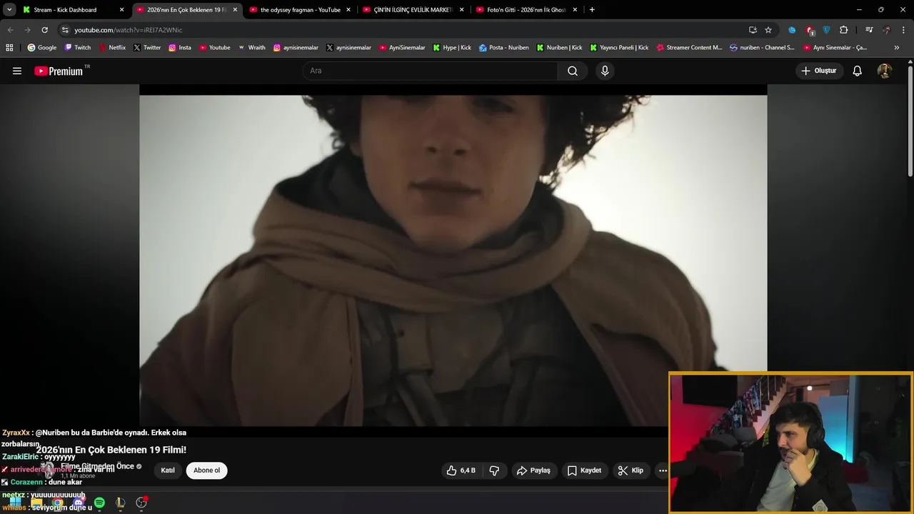Image resolution: width=914 pixels, height=514 pixels.
Task: Open Chrome profile avatar in toolbar
Action: (887, 30)
